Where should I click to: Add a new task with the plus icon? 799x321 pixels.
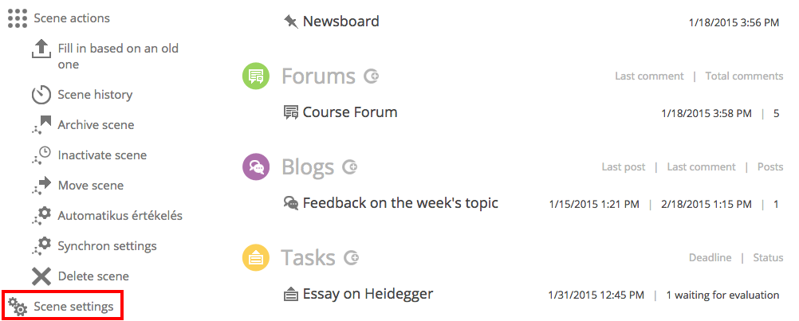tap(351, 258)
